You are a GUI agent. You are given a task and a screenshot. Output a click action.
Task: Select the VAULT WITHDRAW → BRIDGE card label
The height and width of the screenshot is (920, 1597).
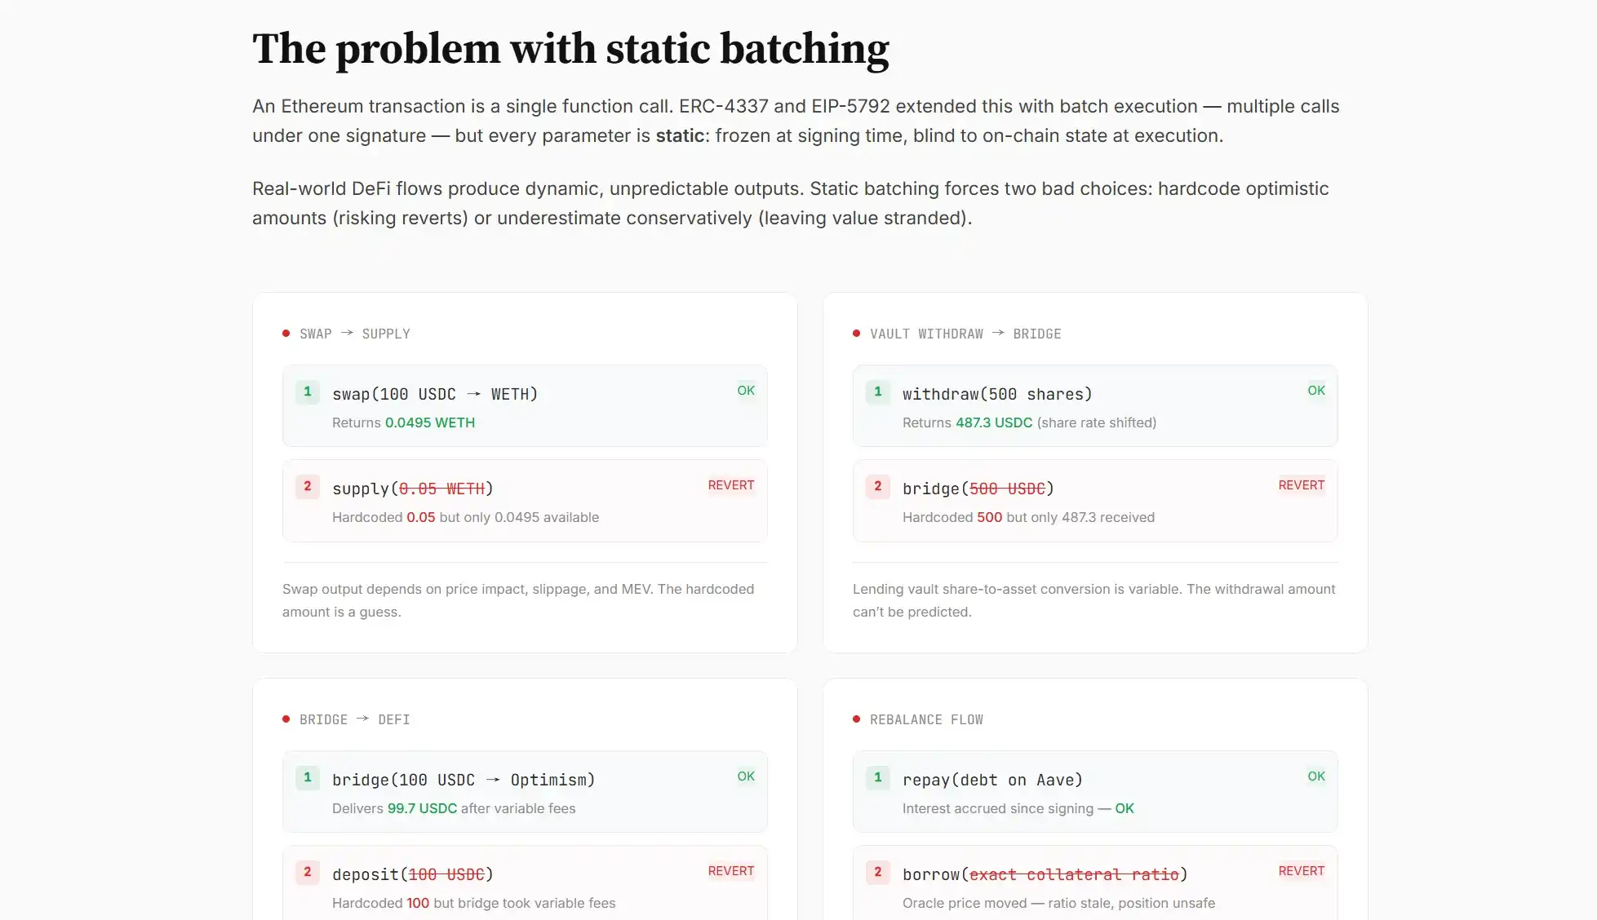click(965, 334)
